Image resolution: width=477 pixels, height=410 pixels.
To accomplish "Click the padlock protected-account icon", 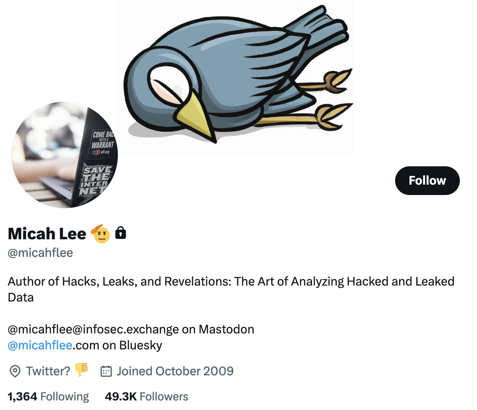I will (121, 233).
